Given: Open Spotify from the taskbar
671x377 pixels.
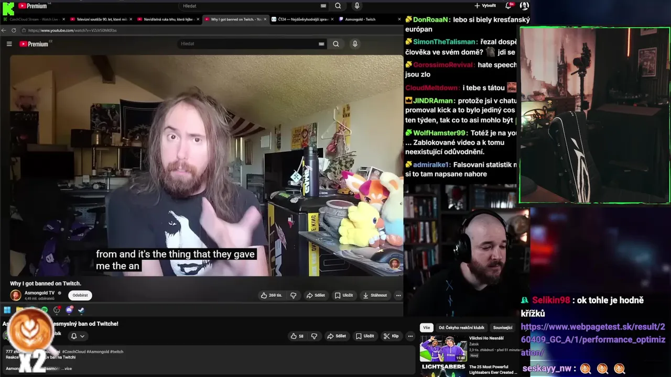Looking at the screenshot, I should 45,310.
